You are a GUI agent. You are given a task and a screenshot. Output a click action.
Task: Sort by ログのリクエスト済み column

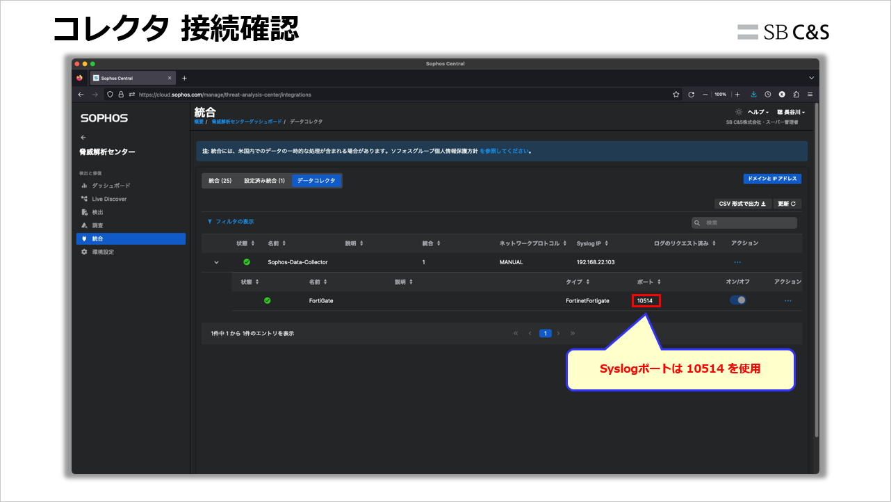(685, 243)
